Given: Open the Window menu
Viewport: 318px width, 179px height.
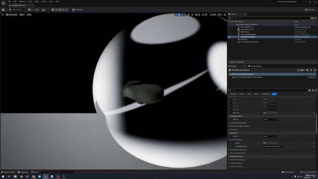Looking at the screenshot, I should [22, 1].
